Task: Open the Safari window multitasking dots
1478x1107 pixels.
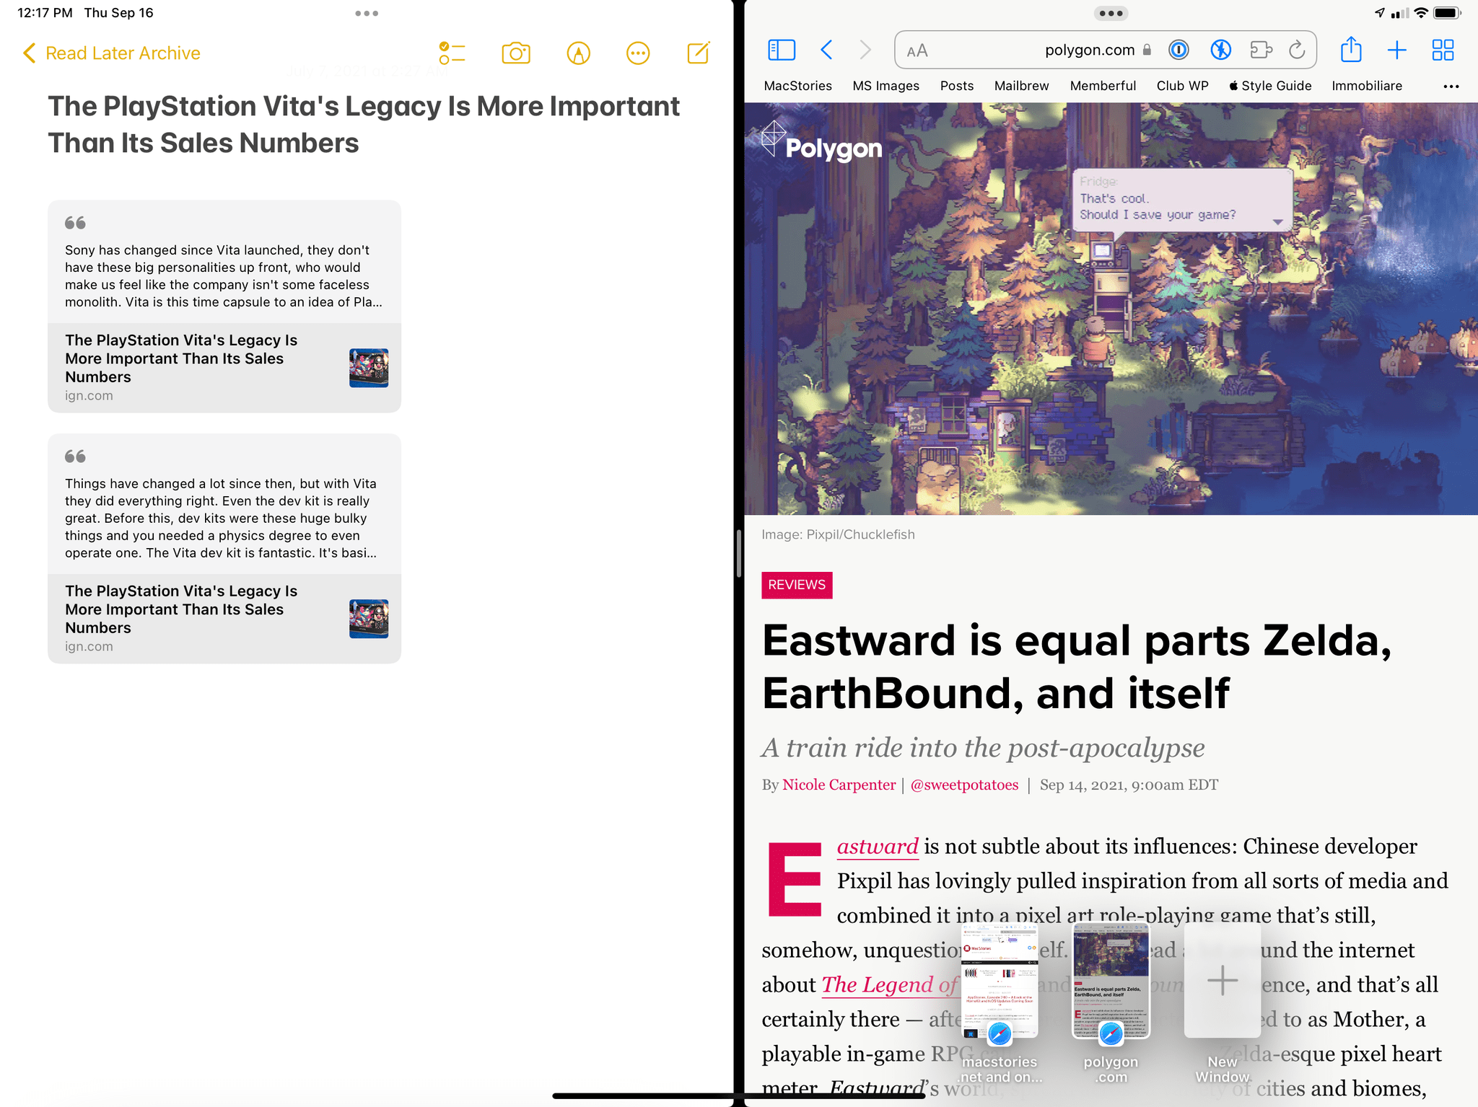Action: (1111, 13)
